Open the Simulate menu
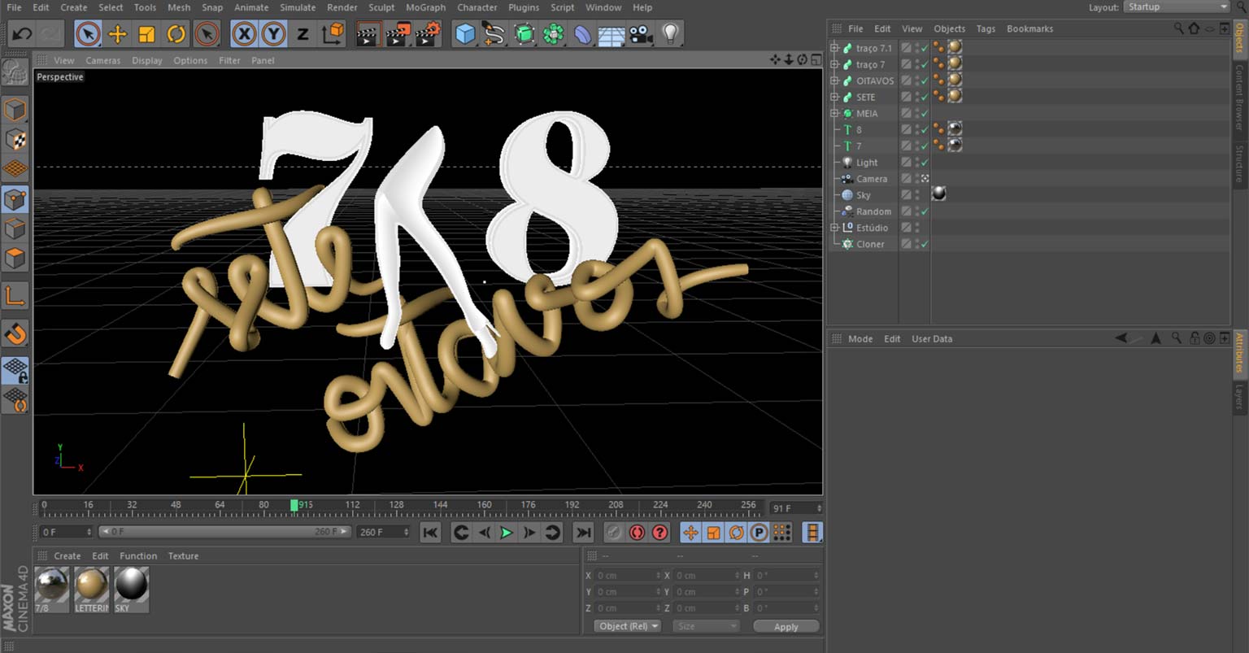 tap(298, 7)
